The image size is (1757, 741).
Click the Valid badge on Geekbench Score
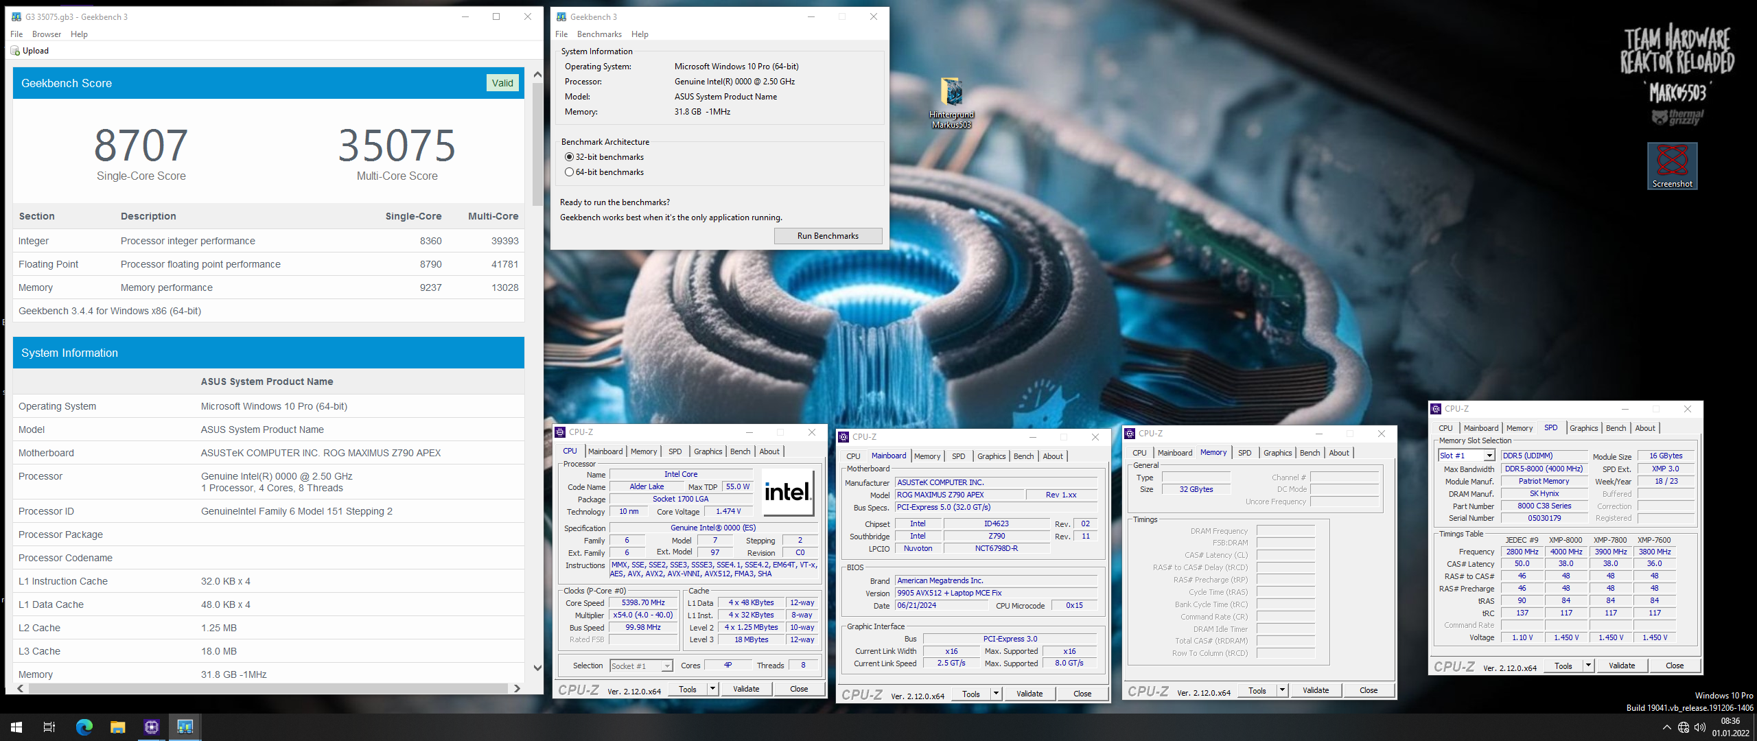coord(502,83)
